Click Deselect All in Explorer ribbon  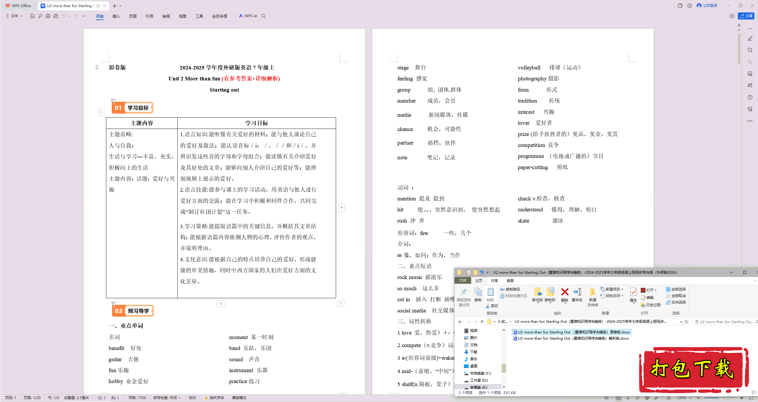coord(676,296)
